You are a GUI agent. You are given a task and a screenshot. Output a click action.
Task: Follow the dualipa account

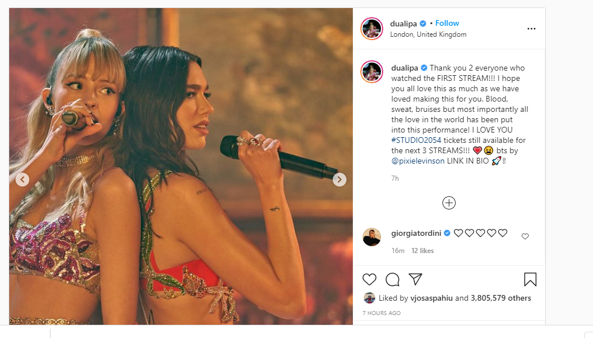(447, 24)
